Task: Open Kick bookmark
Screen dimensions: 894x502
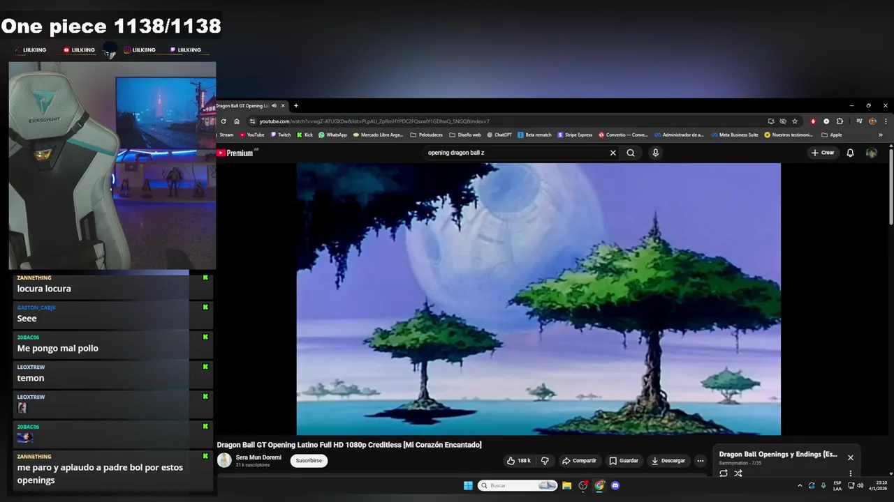Action: tap(305, 135)
